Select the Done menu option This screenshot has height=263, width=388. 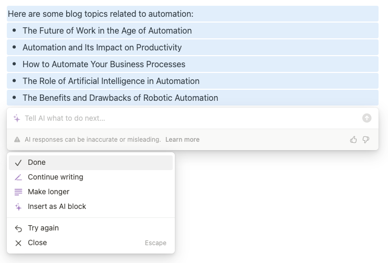(37, 163)
